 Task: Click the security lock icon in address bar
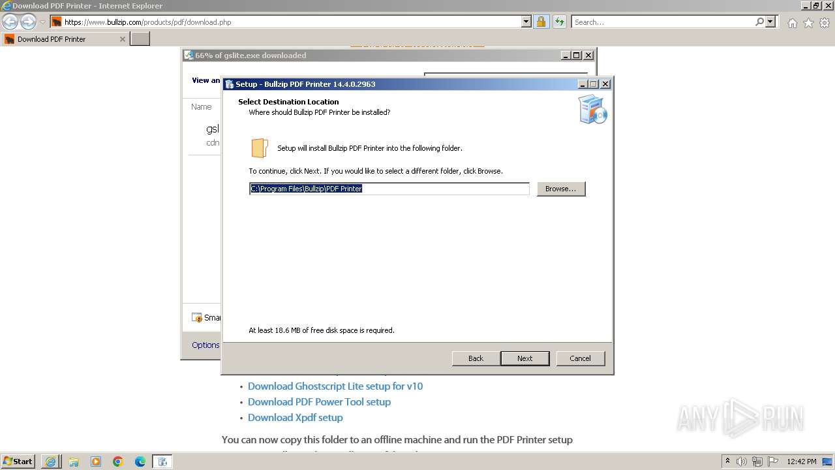coord(541,22)
